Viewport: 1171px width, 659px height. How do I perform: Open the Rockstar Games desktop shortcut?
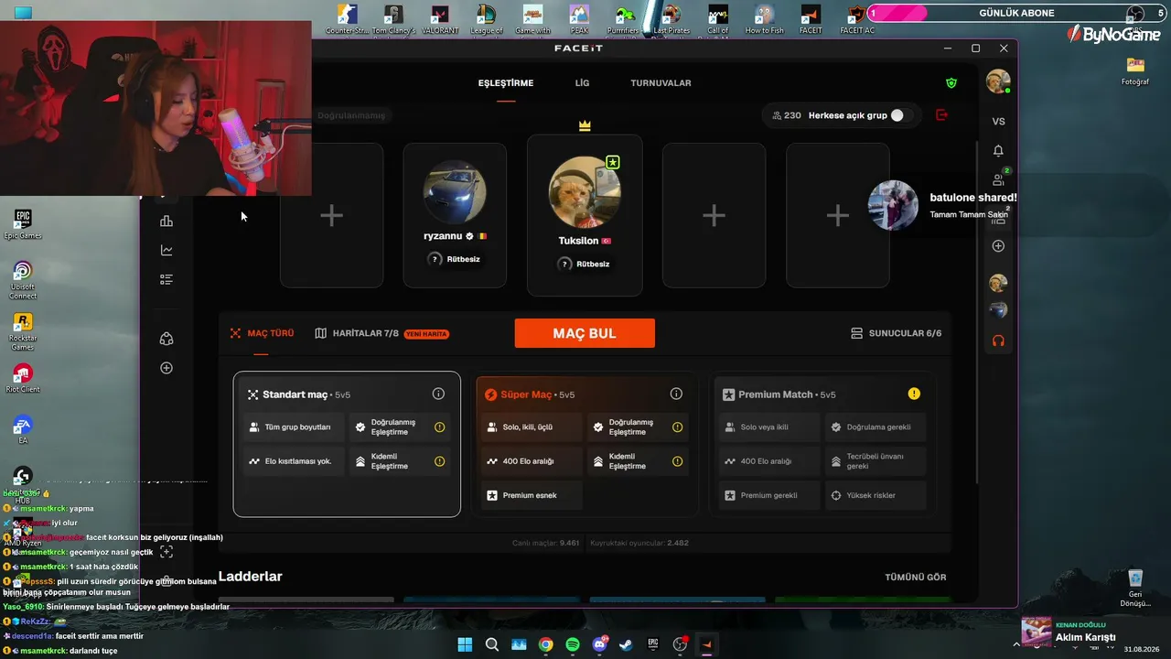23,332
